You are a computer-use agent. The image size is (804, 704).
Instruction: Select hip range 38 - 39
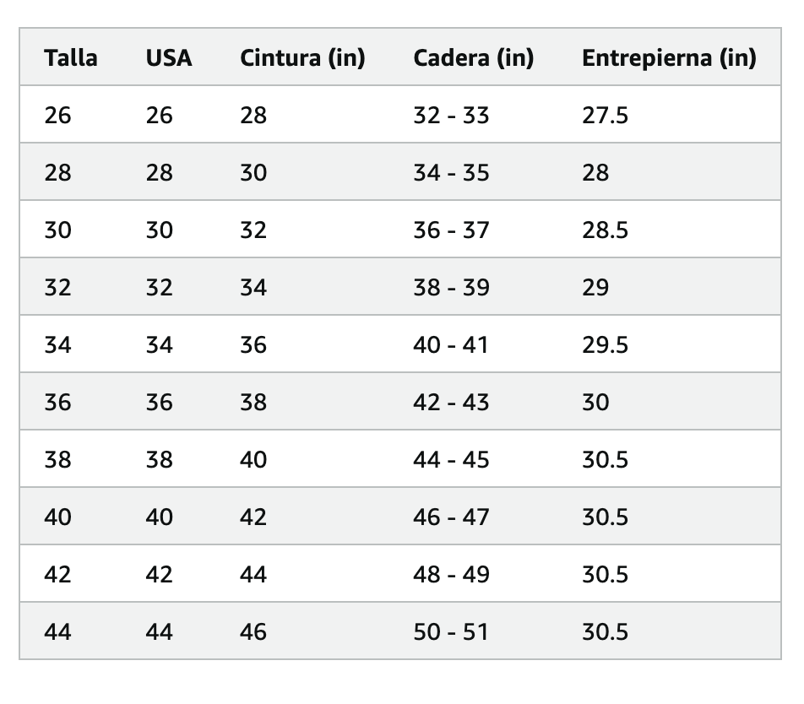(x=451, y=288)
